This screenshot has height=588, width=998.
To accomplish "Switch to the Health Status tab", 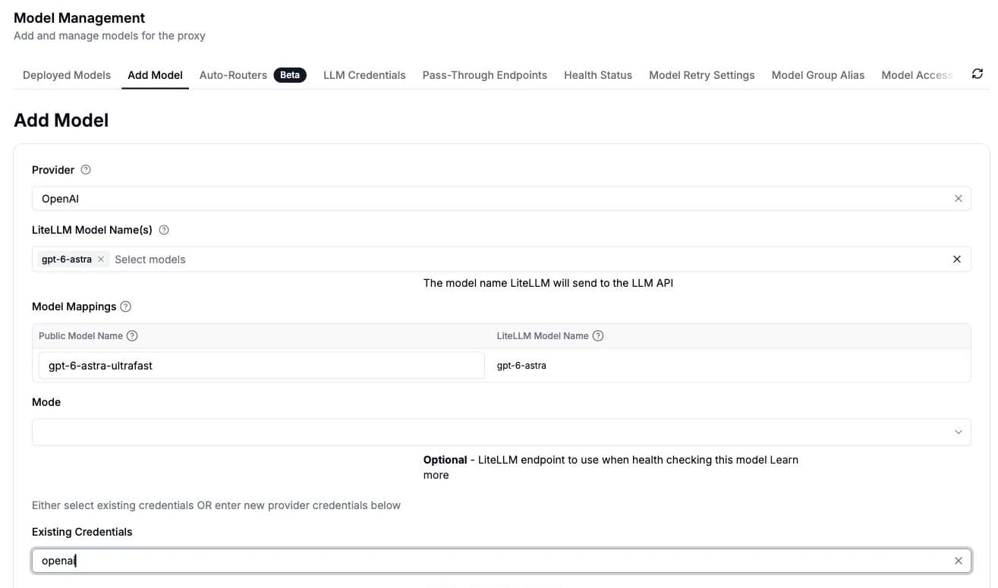I will click(x=598, y=75).
